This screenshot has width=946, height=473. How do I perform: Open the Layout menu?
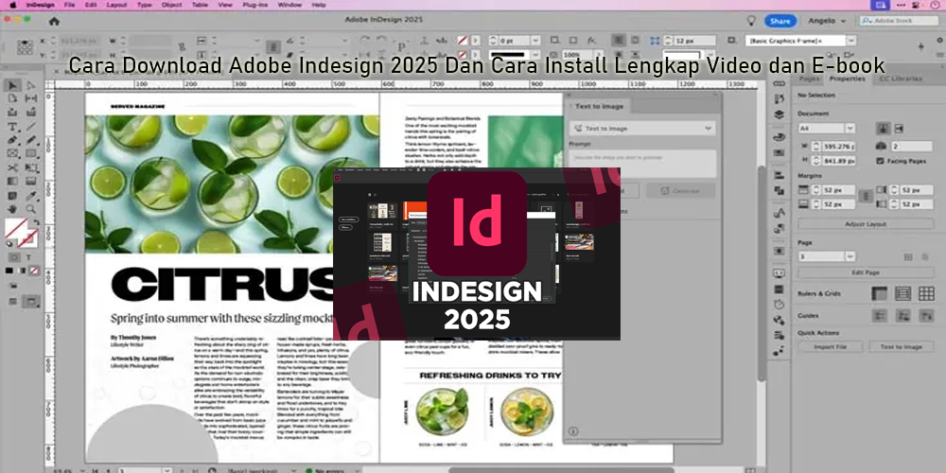116,5
